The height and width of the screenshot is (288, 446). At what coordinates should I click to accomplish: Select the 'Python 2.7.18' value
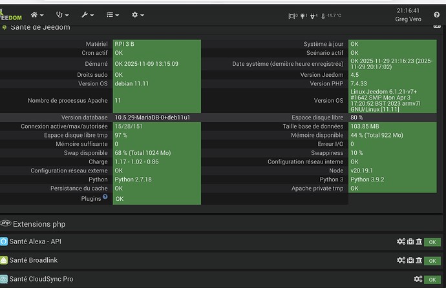click(x=133, y=180)
